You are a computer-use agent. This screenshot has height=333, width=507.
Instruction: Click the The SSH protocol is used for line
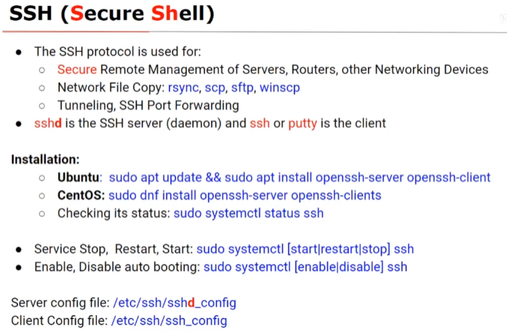118,52
